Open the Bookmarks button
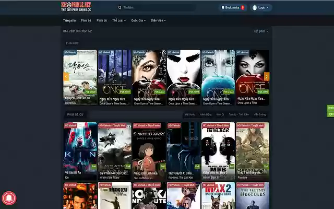 click(233, 8)
